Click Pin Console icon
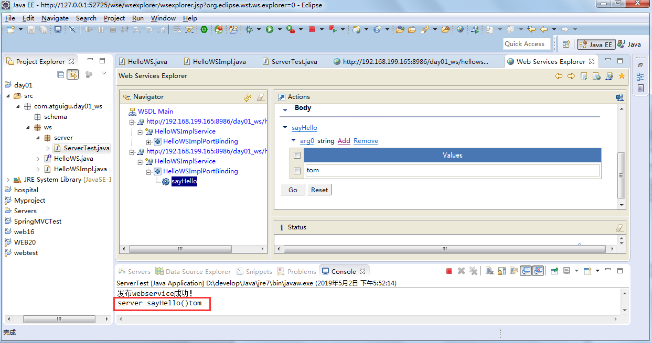 [554, 271]
